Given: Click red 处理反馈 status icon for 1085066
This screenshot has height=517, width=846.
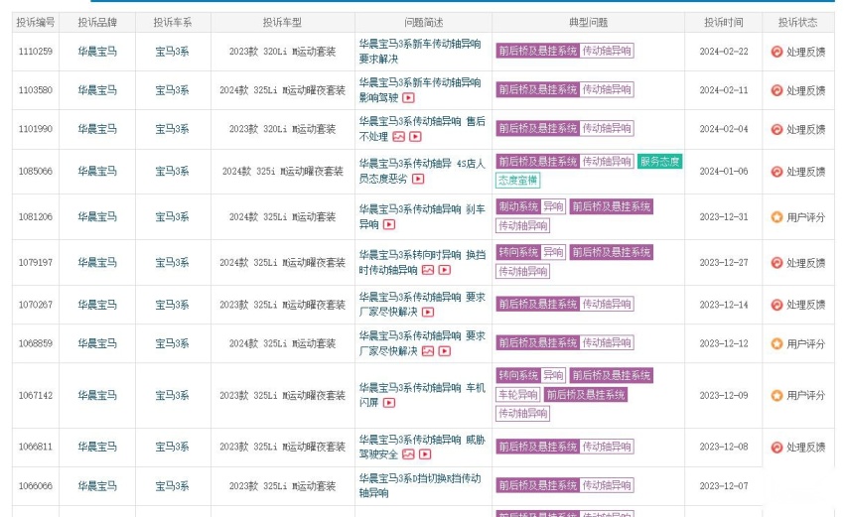Looking at the screenshot, I should point(776,172).
